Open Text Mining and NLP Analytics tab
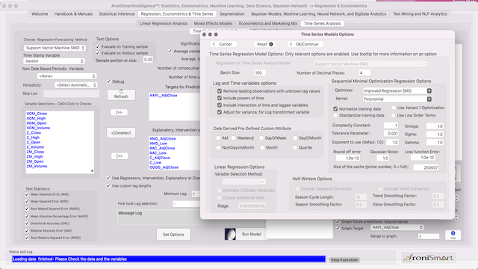The height and width of the screenshot is (269, 478). (420, 14)
